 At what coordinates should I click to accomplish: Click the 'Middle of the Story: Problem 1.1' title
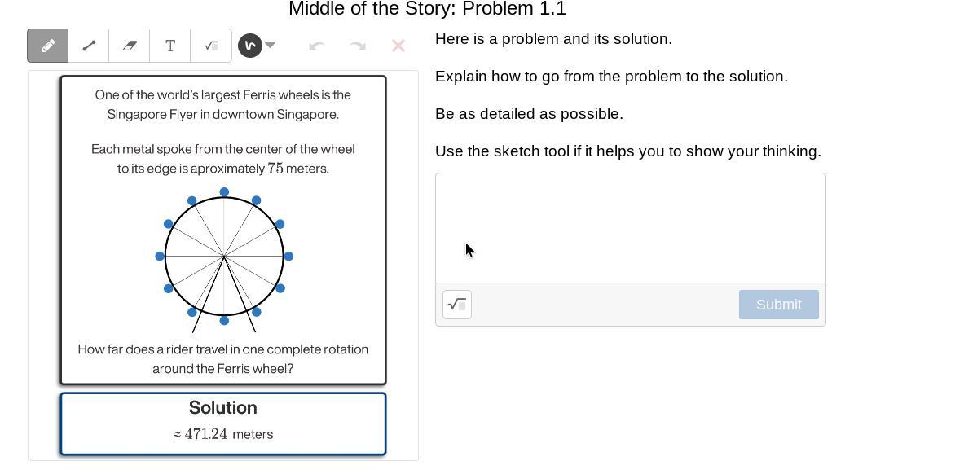[427, 9]
